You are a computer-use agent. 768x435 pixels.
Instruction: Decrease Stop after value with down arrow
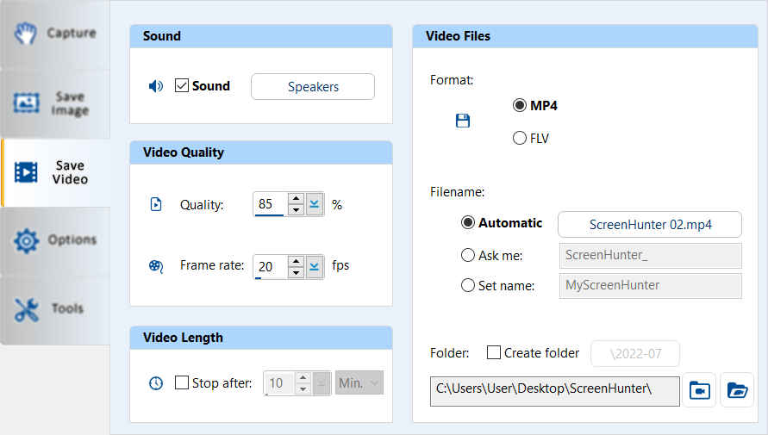[x=303, y=389]
